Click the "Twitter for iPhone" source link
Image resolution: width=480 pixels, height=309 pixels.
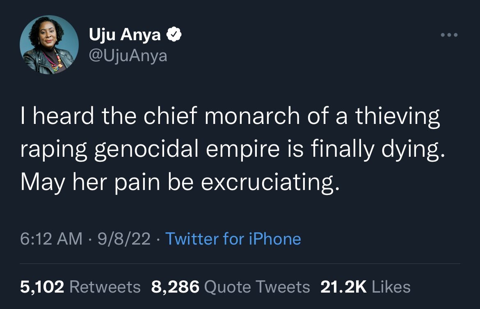233,239
